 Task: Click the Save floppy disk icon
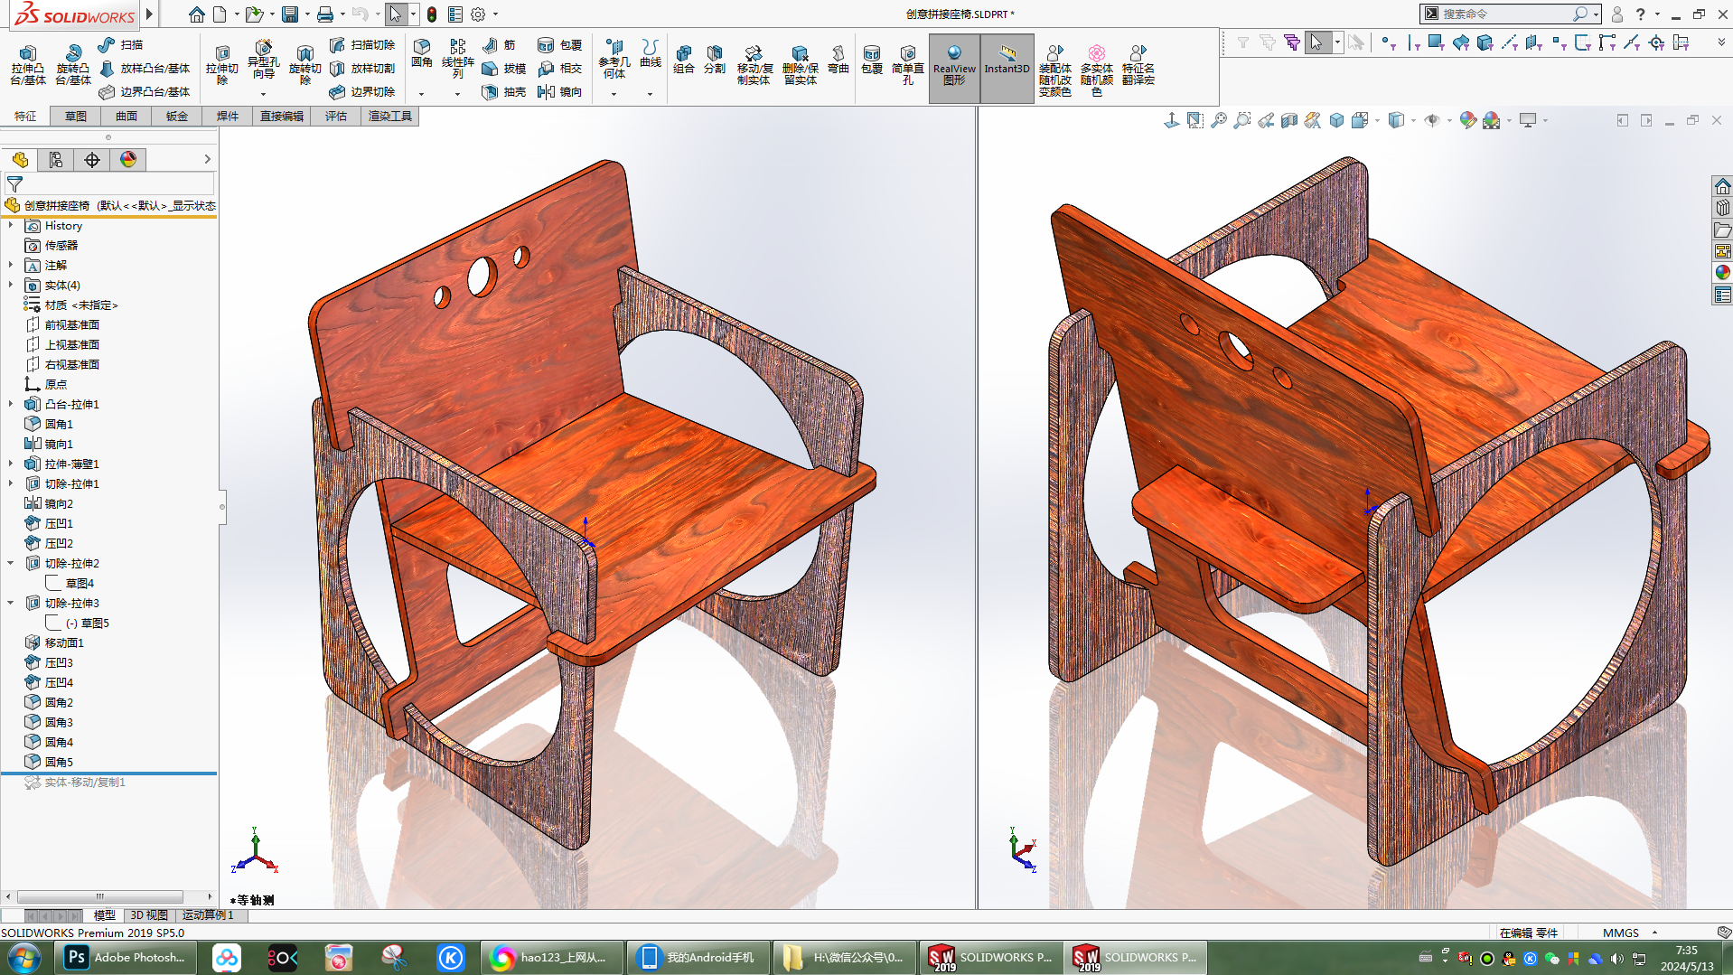point(290,14)
